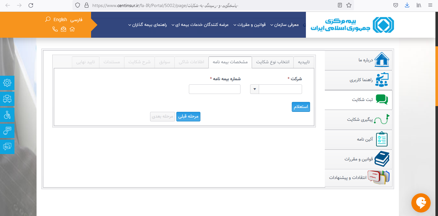Open the شرکت company dropdown

click(x=254, y=89)
